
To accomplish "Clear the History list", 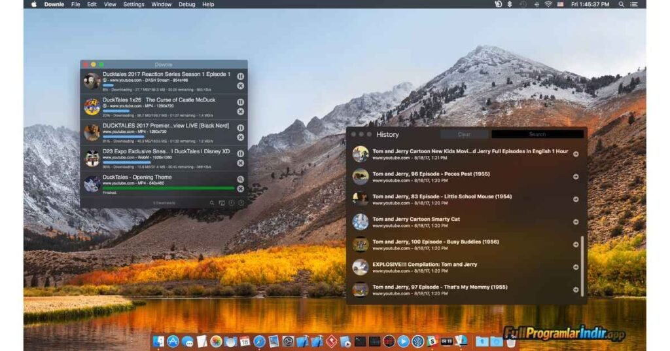I will click(464, 134).
